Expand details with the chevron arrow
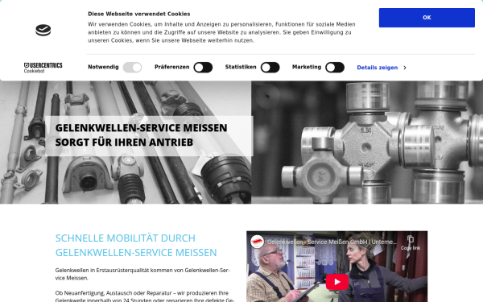Screen dimensions: 483x302 [405, 68]
